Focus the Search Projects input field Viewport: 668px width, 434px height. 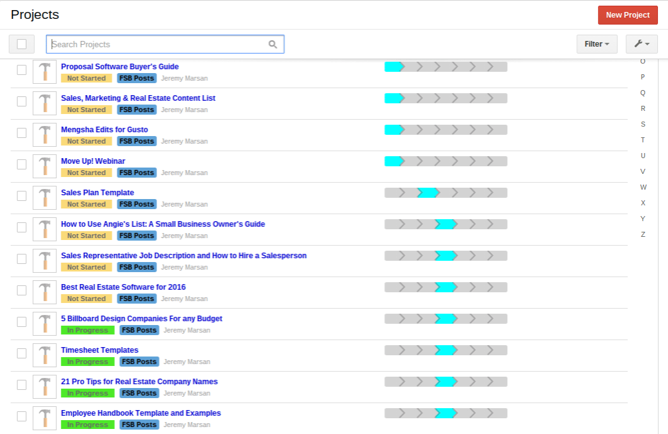165,44
